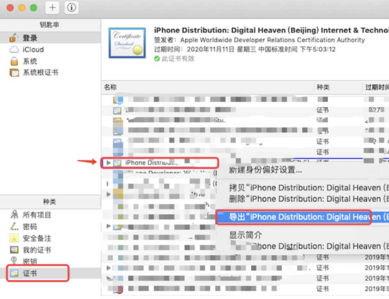Image resolution: width=389 pixels, height=299 pixels.
Task: Show 安全备注 category
Action: [x=51, y=238]
